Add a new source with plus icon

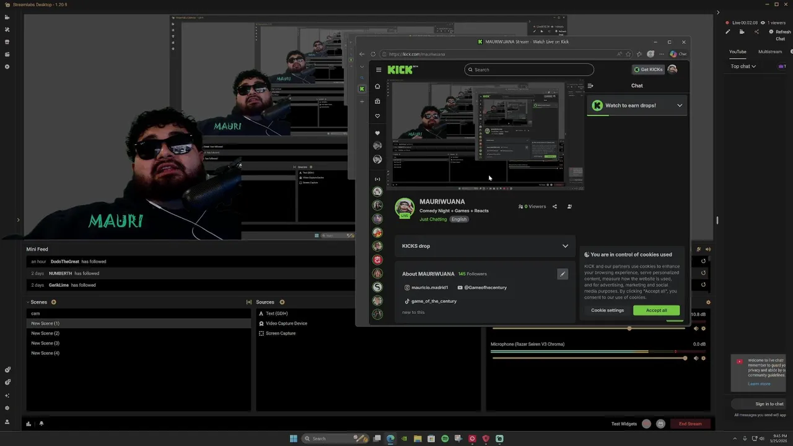[x=282, y=302]
